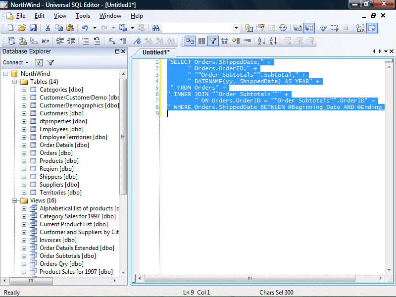Image resolution: width=396 pixels, height=297 pixels.
Task: Click the uncomment lines icon with undo arrow
Action: click(x=97, y=41)
